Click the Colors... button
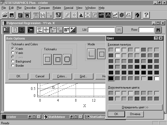This screenshot has height=125, width=167. coord(62,76)
